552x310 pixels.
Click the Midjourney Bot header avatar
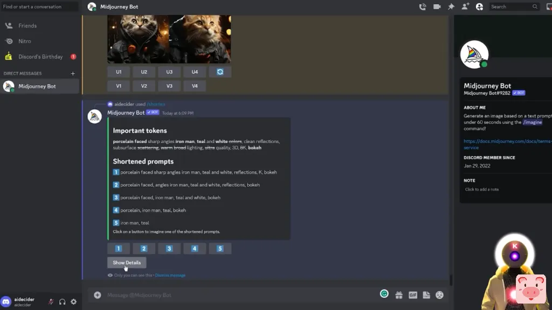coord(92,6)
